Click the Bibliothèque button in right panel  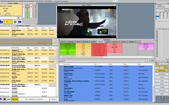coord(162,71)
